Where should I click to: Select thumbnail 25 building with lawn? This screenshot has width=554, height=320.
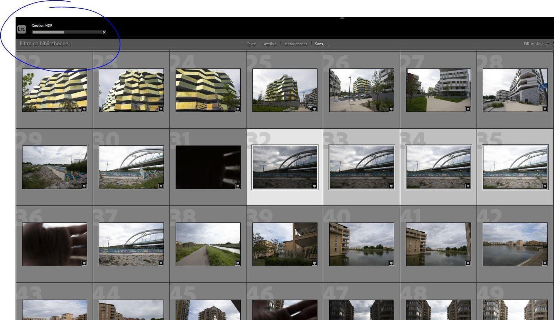pos(285,90)
